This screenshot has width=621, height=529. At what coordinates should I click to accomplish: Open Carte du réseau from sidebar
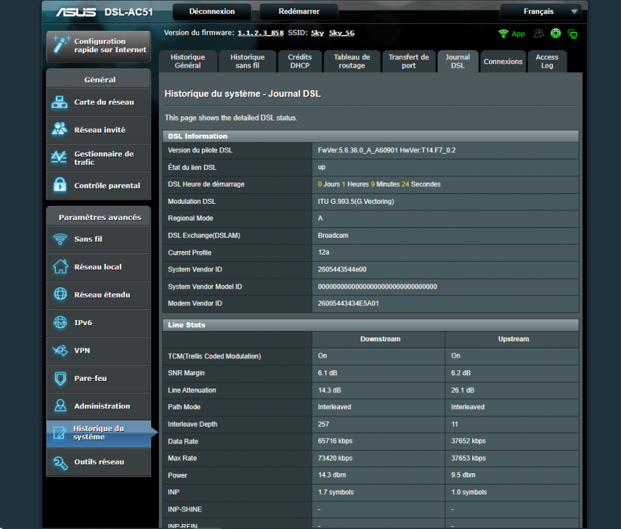(98, 102)
